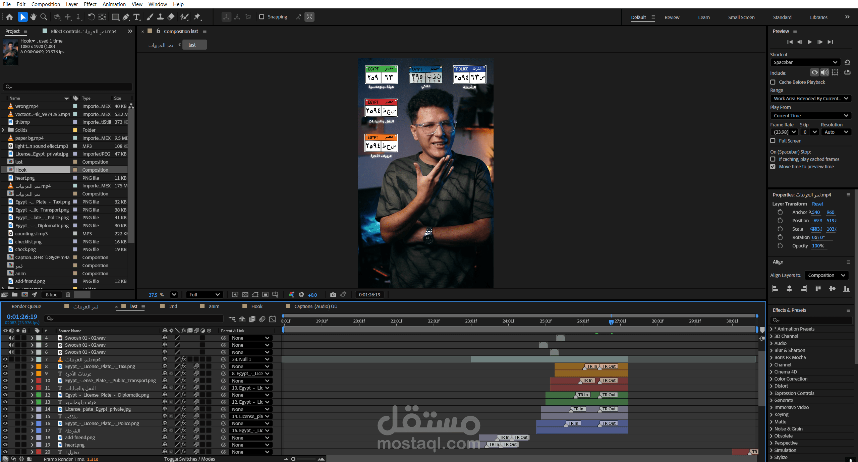Click the 8 bpc color depth button
Viewport: 858px width, 462px height.
coord(51,295)
